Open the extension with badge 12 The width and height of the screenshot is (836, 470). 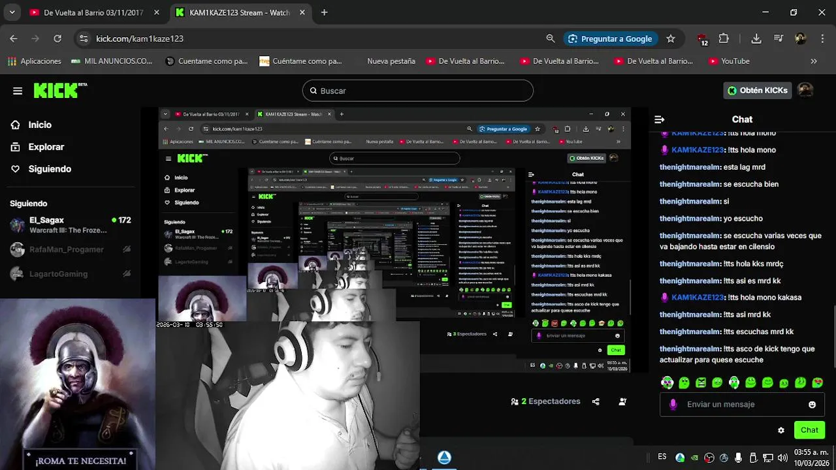[x=702, y=39]
